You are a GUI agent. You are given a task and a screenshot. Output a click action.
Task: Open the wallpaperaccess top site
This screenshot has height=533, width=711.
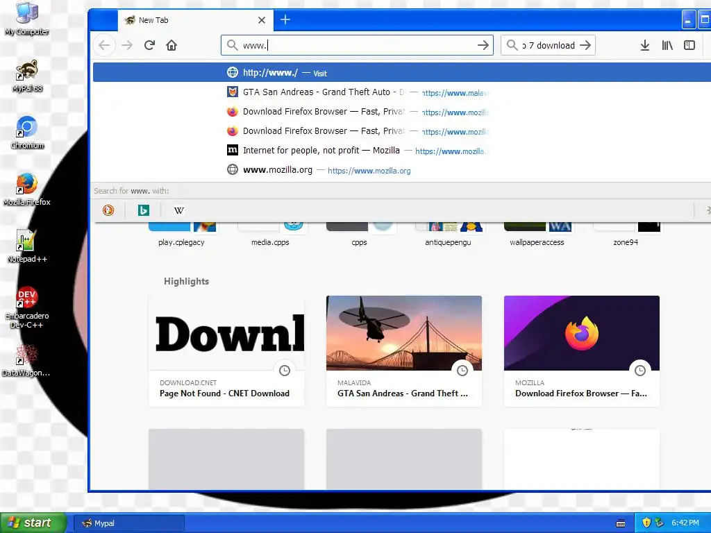[x=537, y=235]
